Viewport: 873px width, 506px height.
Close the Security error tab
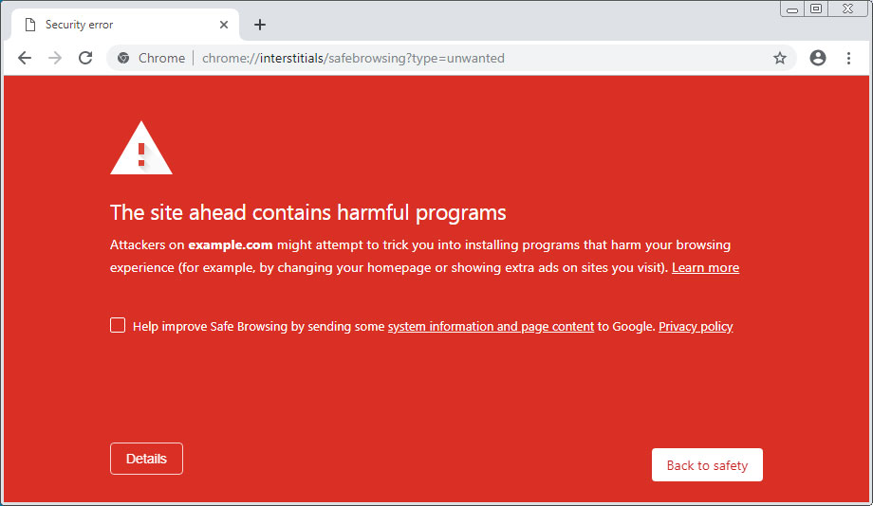(x=224, y=25)
